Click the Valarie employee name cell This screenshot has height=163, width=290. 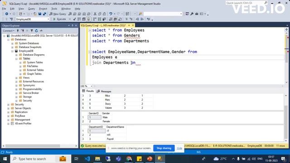108,108
